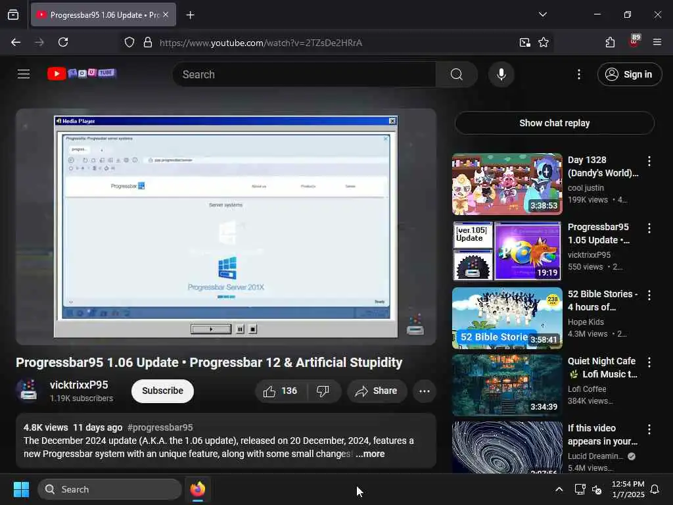Open options for 52 Bible Stories video

649,295
